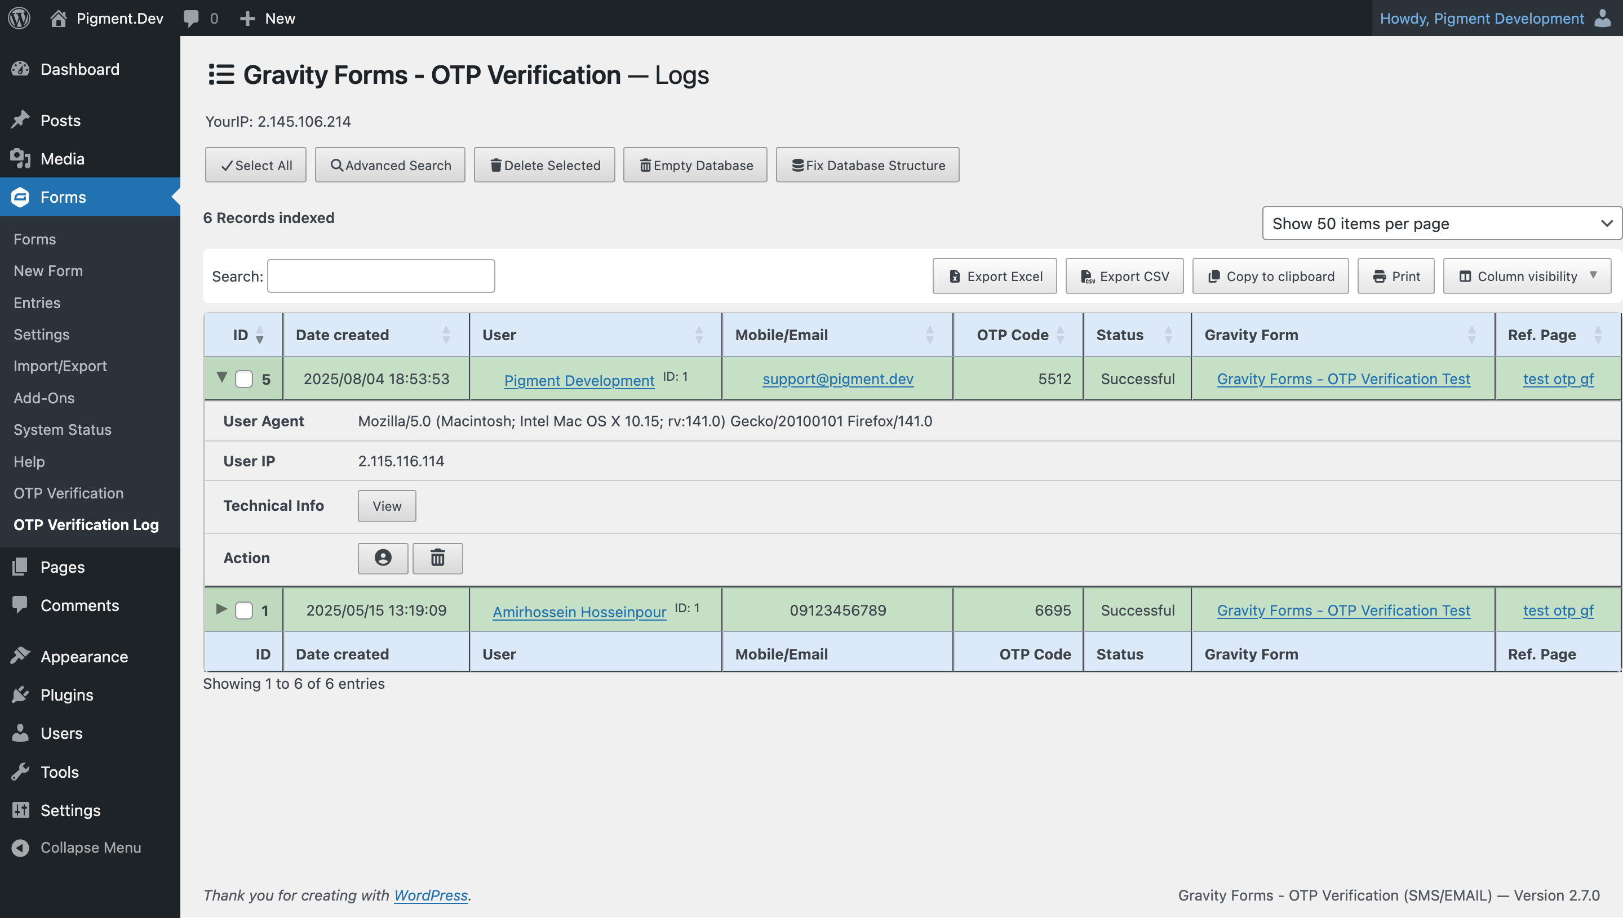Screen dimensions: 1623x918
Task: Click the trash icon in Action row
Action: tap(437, 558)
